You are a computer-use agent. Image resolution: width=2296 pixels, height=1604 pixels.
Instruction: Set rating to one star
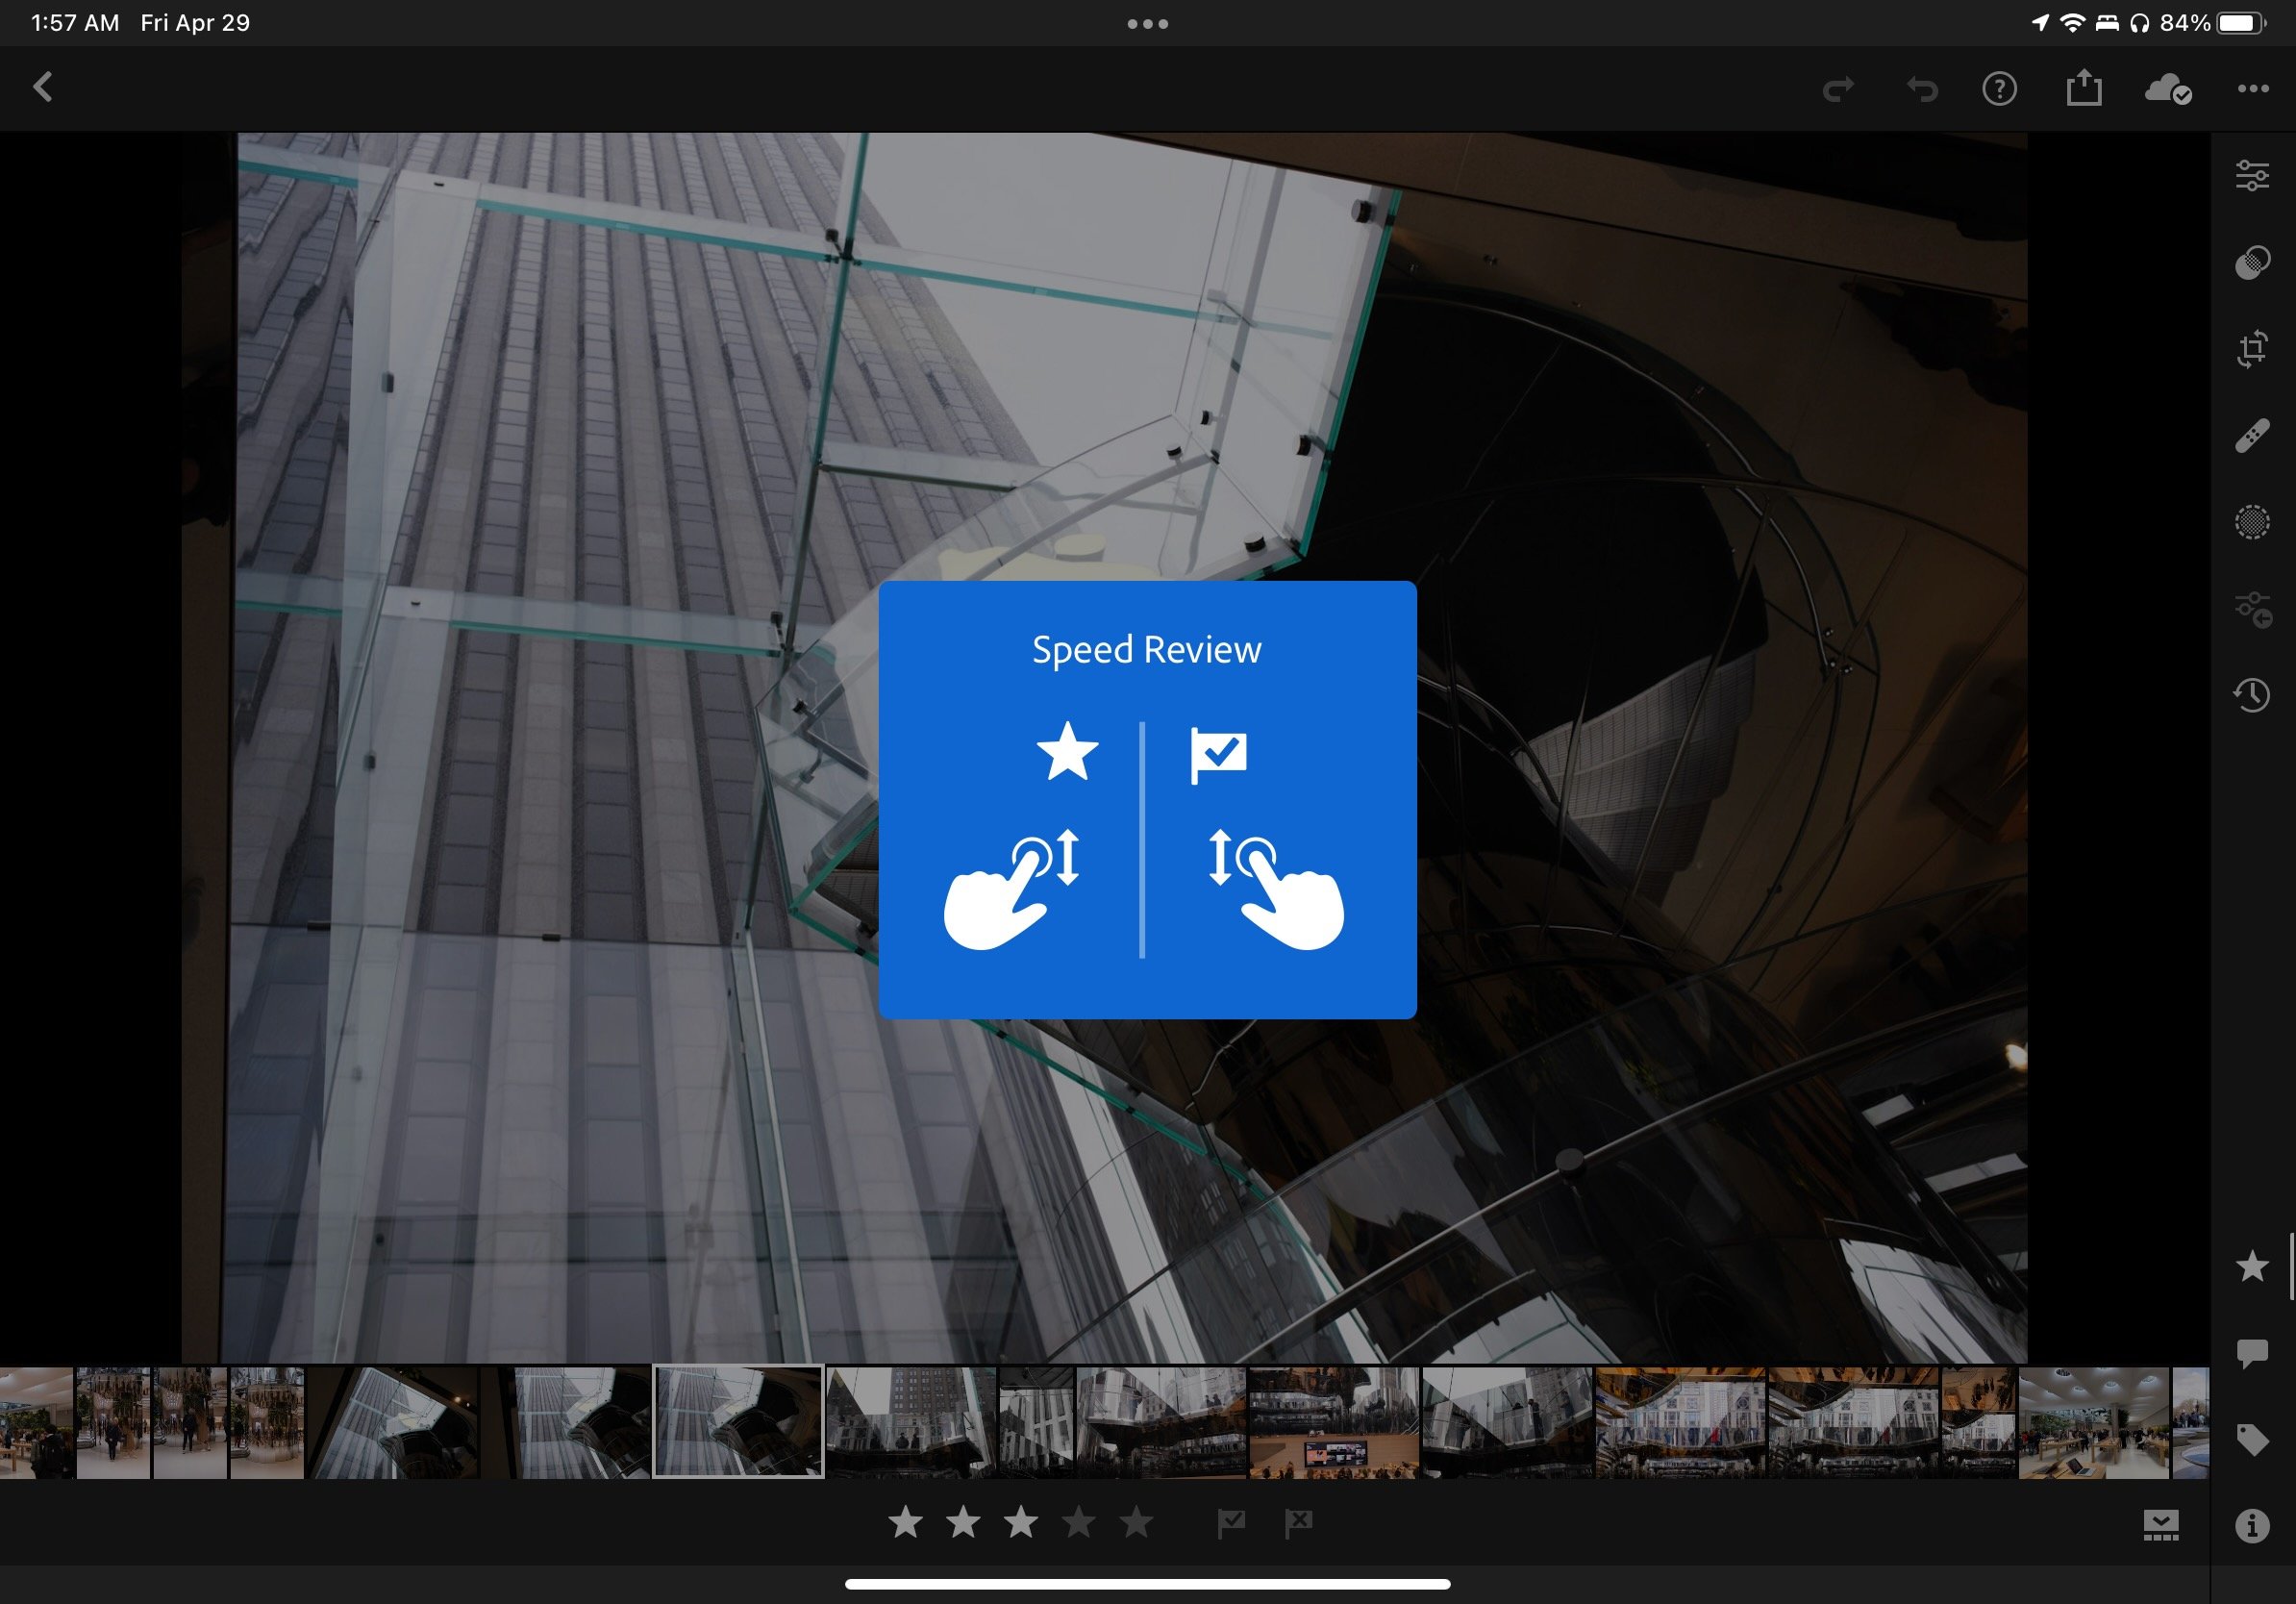point(905,1522)
